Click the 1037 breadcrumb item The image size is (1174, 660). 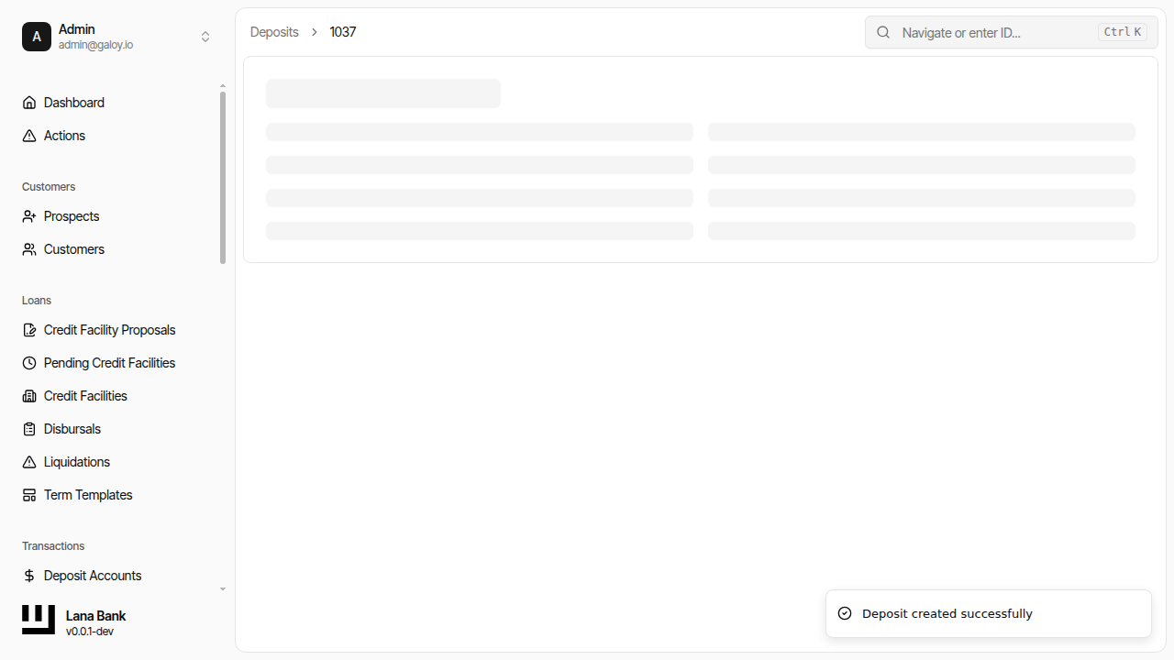(343, 32)
